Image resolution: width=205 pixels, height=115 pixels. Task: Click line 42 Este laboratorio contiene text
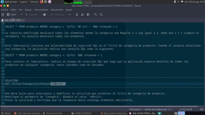tap(103, 47)
